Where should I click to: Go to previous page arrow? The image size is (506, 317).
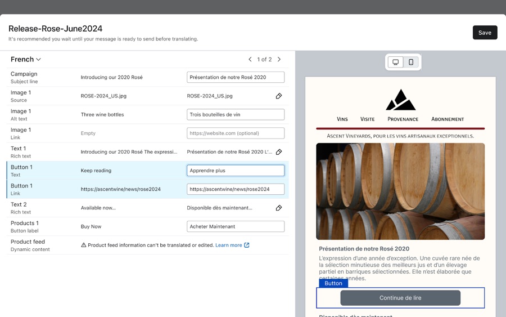[250, 60]
